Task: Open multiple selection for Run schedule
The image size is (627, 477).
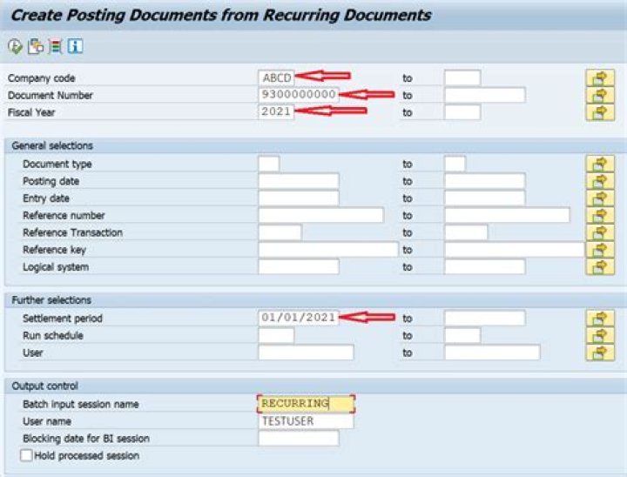Action: point(600,335)
